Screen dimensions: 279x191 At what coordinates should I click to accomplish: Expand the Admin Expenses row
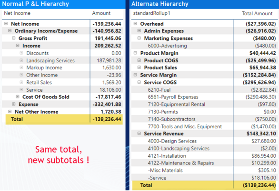point(139,31)
